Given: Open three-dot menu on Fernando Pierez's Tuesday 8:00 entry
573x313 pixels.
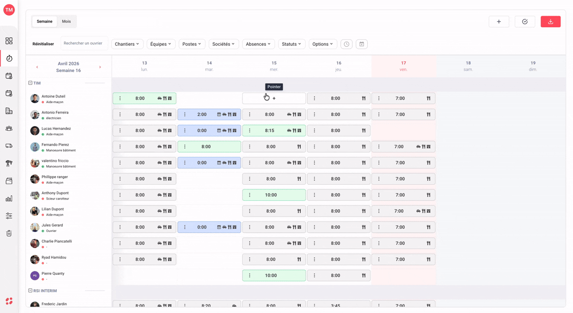Looking at the screenshot, I should 185,147.
